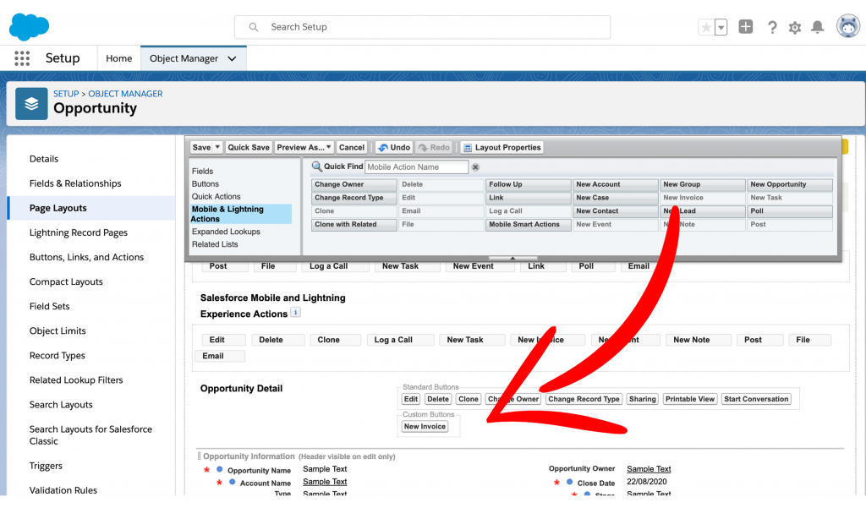Open Search Layouts in the sidebar
The width and height of the screenshot is (866, 508).
(x=61, y=405)
